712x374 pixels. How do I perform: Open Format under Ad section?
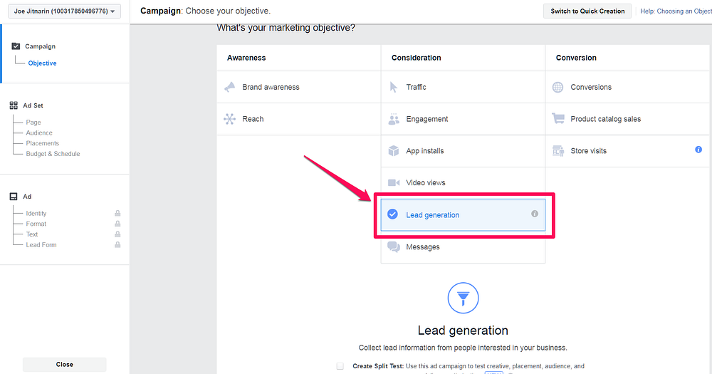pyautogui.click(x=36, y=224)
